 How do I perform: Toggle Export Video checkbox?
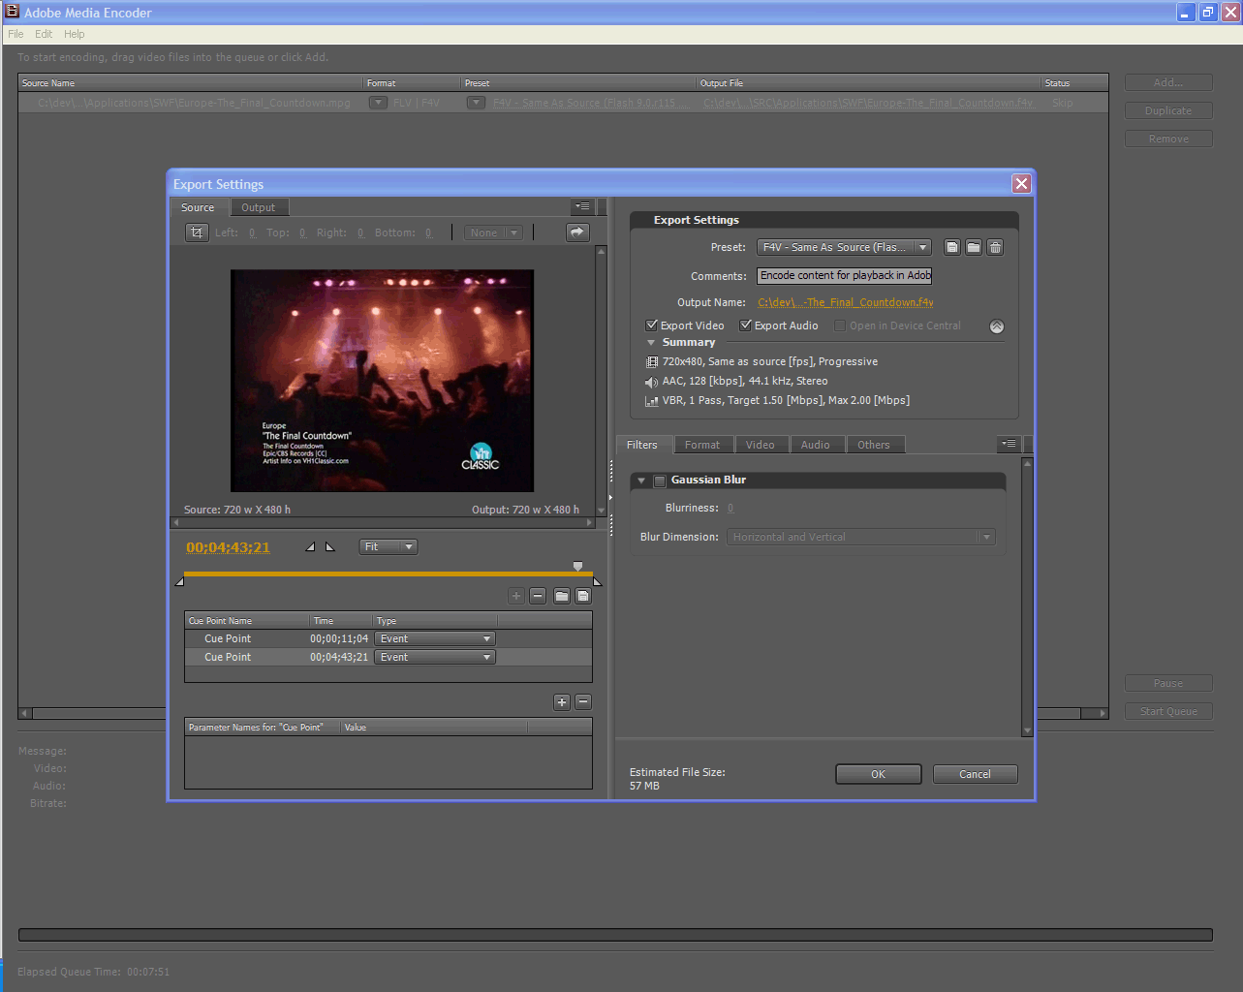coord(652,325)
